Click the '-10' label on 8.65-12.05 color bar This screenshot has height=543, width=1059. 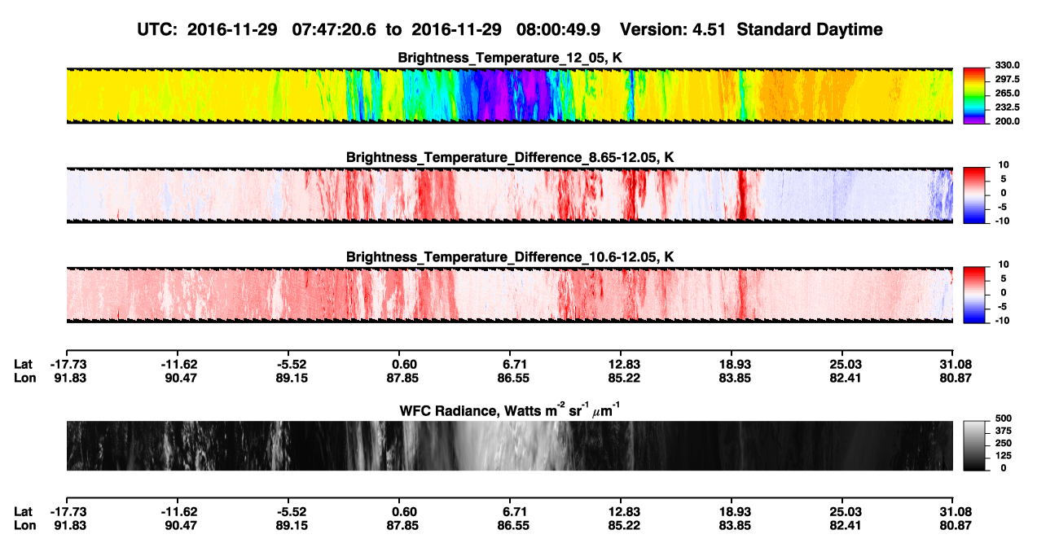[1002, 221]
